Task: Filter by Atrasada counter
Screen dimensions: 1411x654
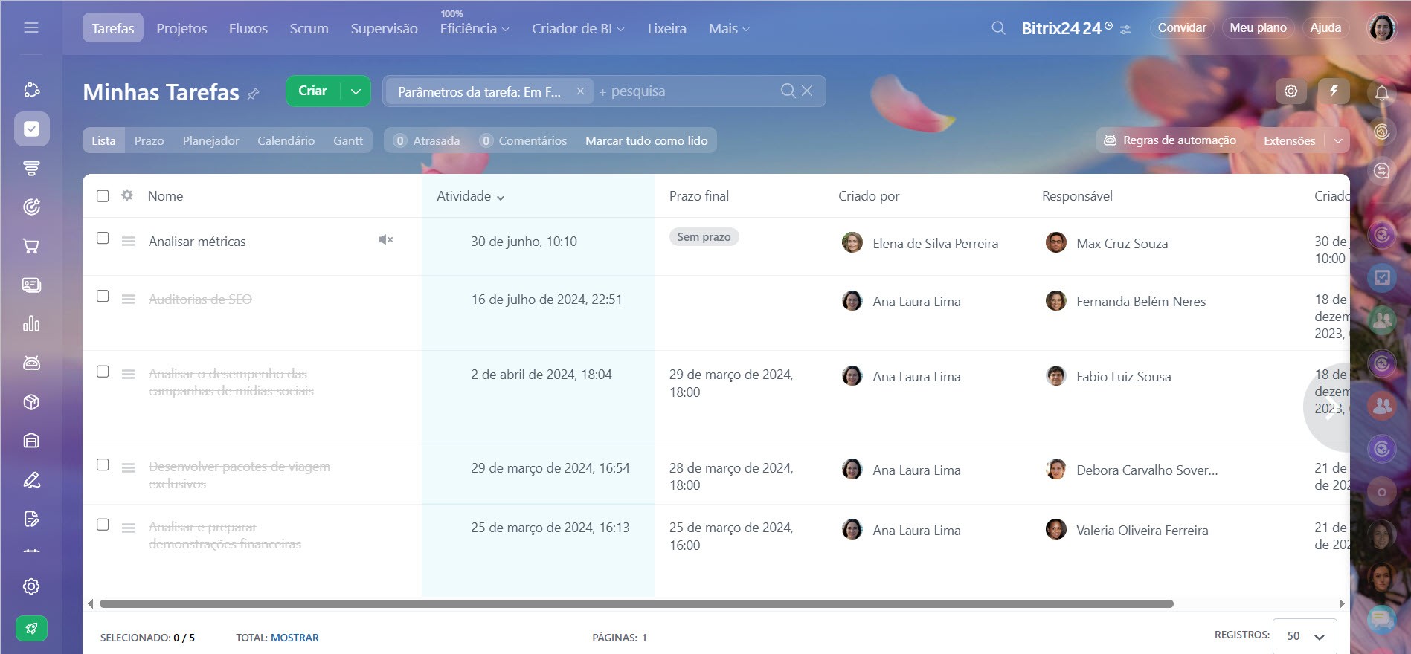Action: [x=427, y=140]
